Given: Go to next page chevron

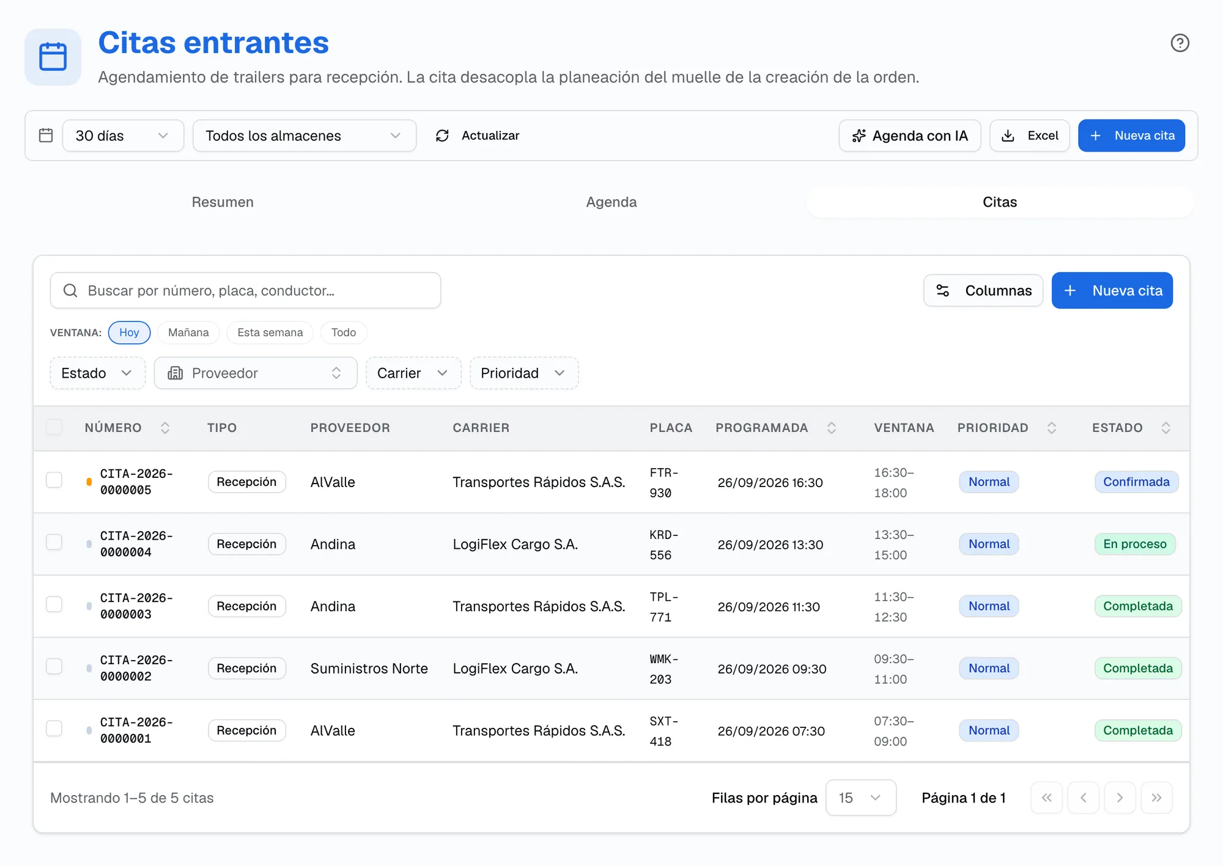Looking at the screenshot, I should pos(1120,798).
